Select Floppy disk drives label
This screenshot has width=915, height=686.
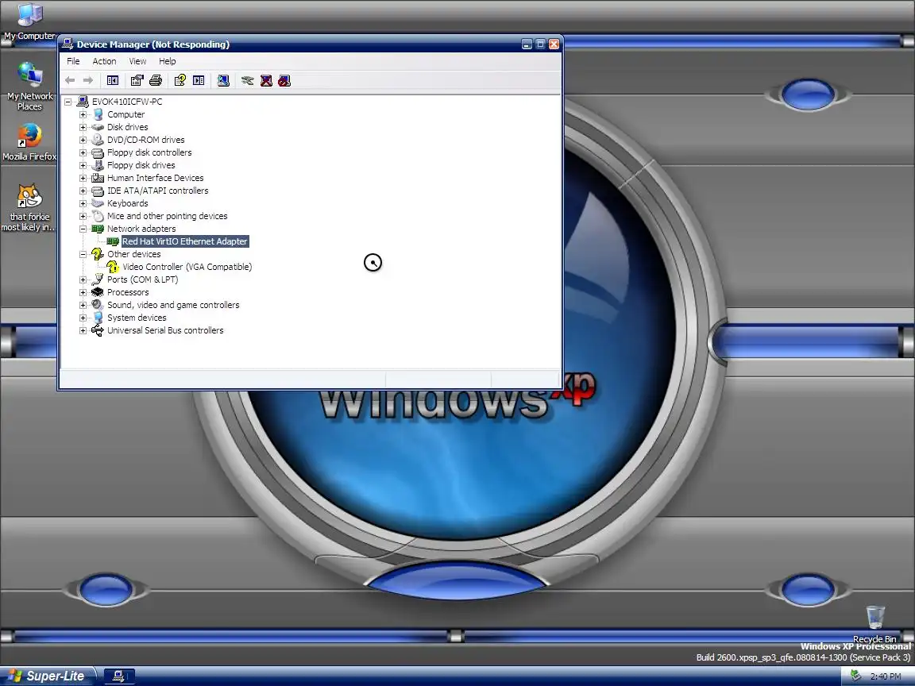point(141,165)
